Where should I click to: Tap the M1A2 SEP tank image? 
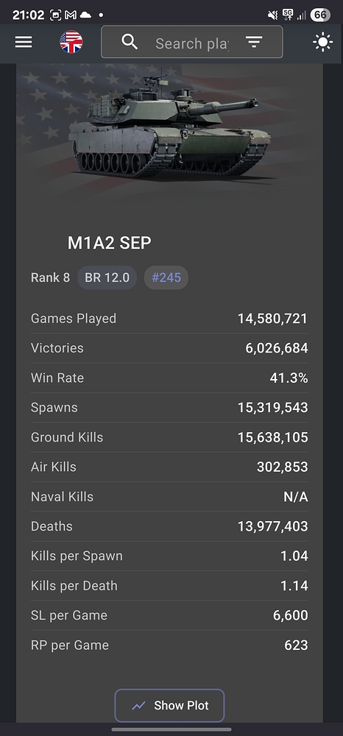170,127
